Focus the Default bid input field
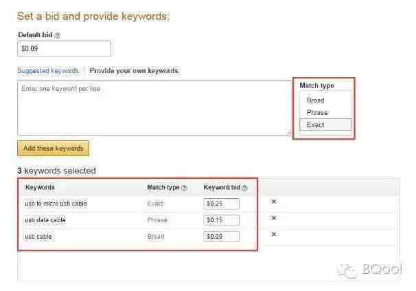The height and width of the screenshot is (291, 416). pyautogui.click(x=64, y=48)
